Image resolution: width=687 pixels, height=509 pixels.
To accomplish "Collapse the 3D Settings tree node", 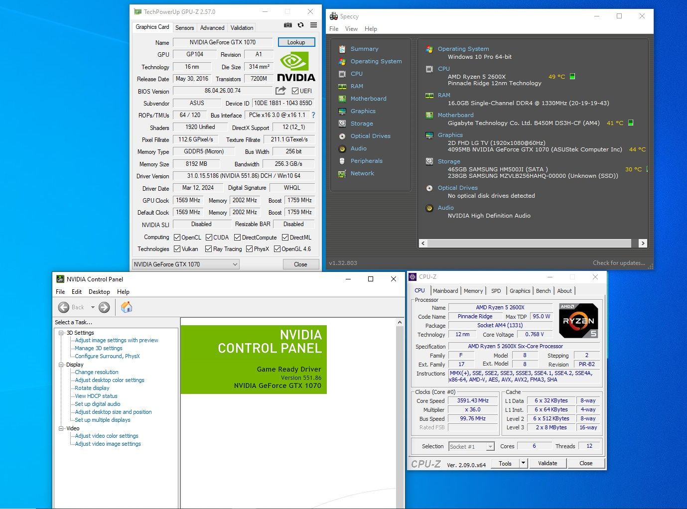I will click(x=61, y=333).
